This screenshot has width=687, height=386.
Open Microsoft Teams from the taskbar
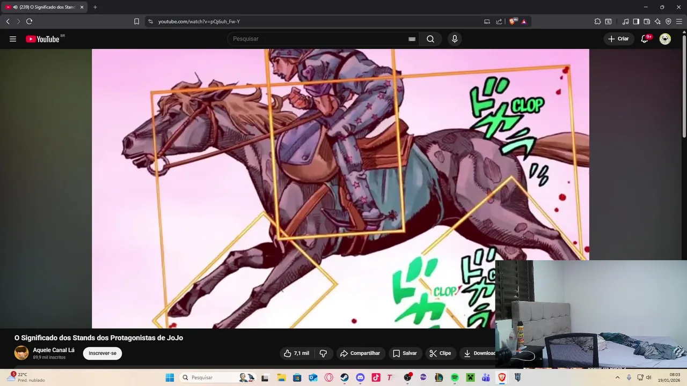tap(486, 378)
